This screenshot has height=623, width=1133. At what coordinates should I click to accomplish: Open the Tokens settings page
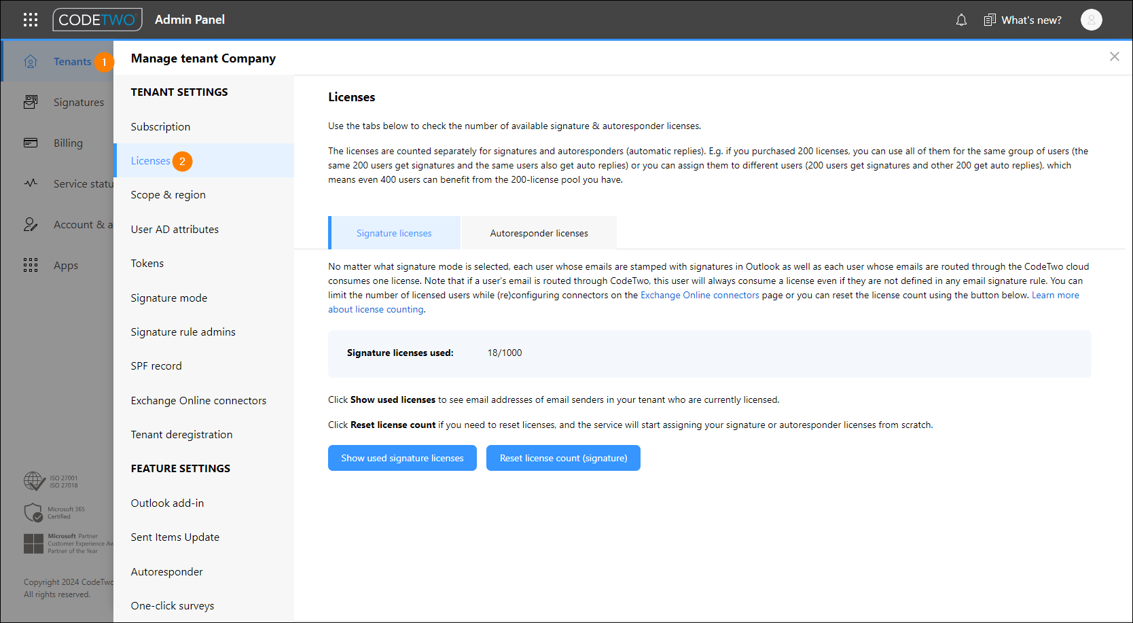pos(147,264)
